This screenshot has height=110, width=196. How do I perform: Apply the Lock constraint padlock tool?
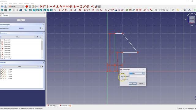pyautogui.click(x=74, y=6)
